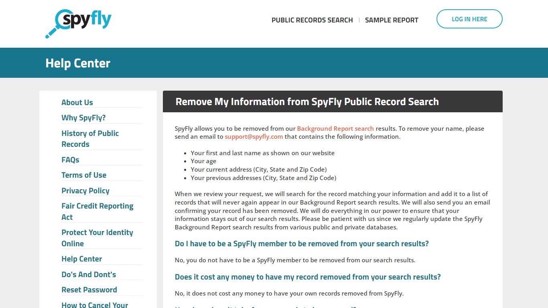Viewport: 548px width, 308px height.
Task: Click the SpyFly member removal question heading
Action: point(302,243)
